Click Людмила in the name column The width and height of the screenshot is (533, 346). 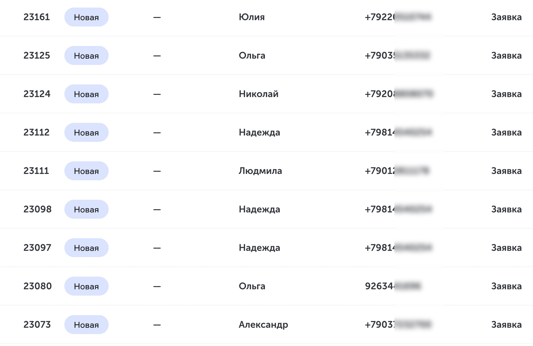(260, 171)
